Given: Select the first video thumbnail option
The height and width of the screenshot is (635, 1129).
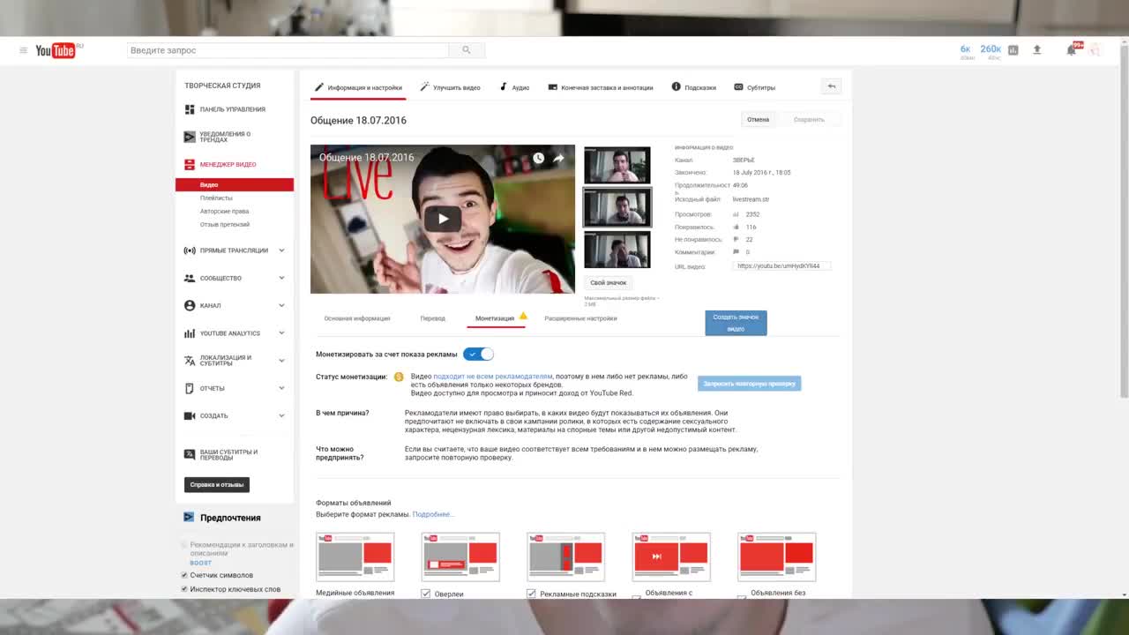Looking at the screenshot, I should [x=617, y=165].
